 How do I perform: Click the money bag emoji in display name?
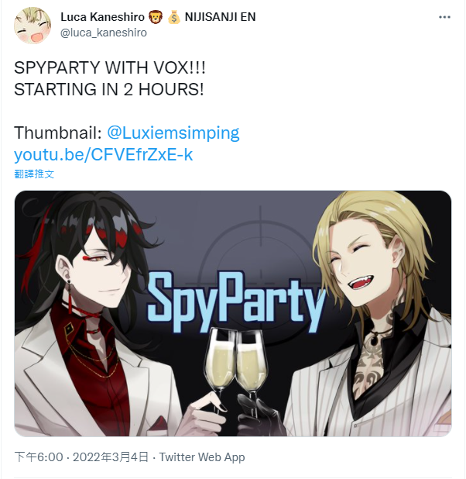click(x=174, y=17)
